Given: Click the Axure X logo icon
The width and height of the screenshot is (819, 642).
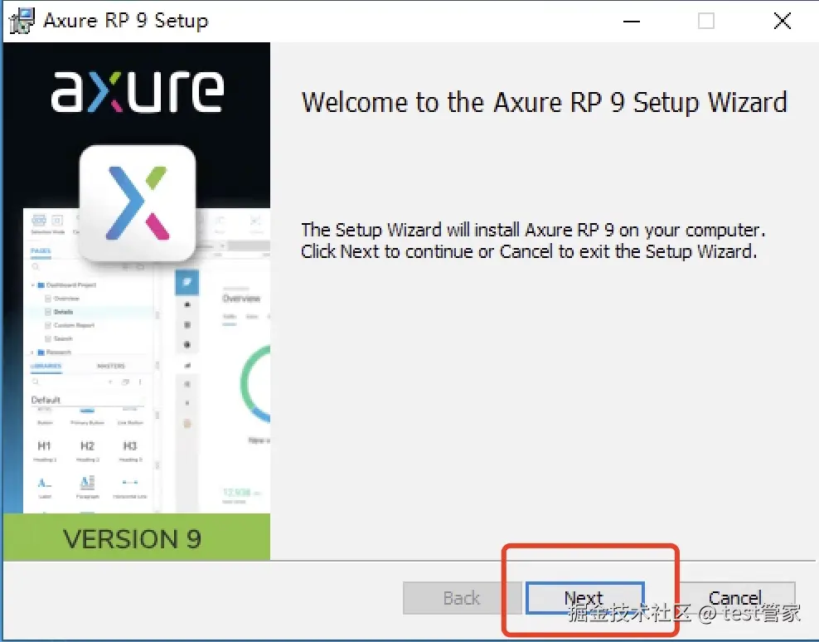Looking at the screenshot, I should [x=137, y=199].
